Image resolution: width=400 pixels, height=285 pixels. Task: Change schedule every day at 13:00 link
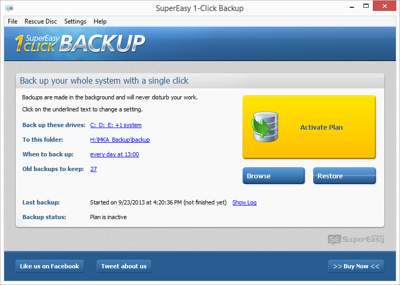[115, 154]
